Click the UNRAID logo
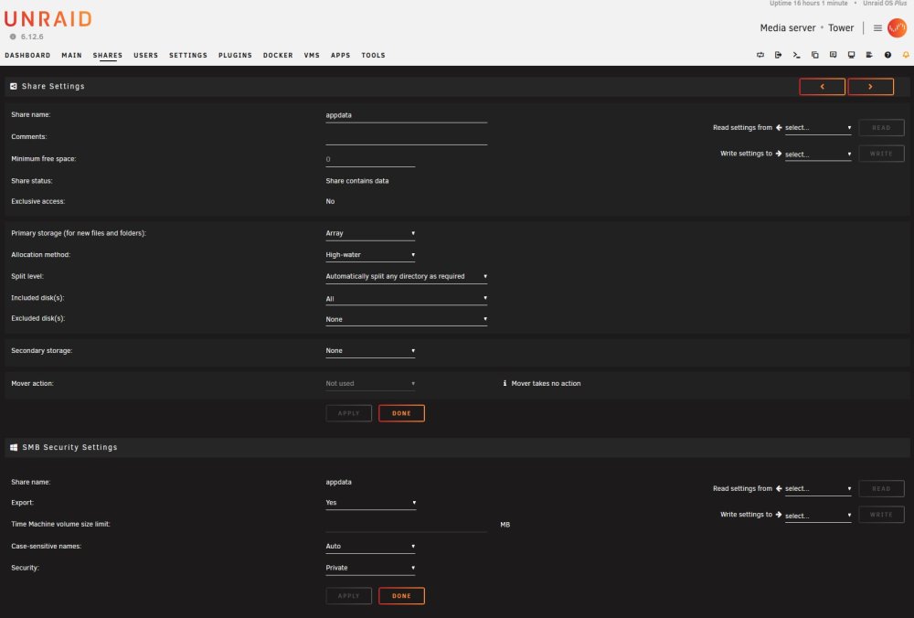Image resolution: width=914 pixels, height=618 pixels. (48, 19)
